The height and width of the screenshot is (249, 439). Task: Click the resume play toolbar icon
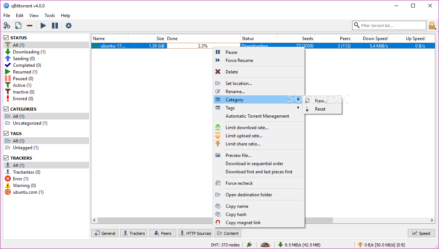43,26
